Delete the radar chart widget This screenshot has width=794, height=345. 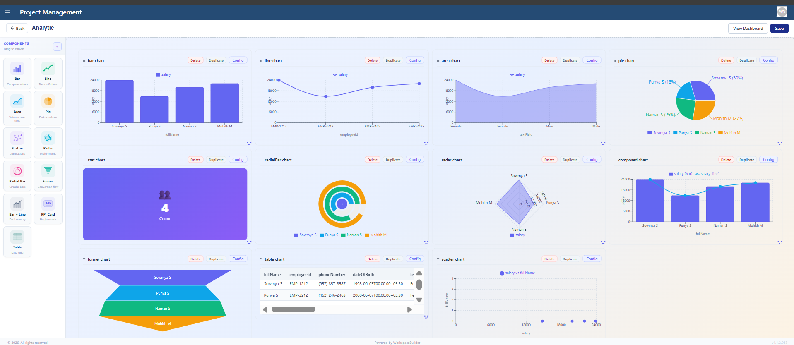tap(549, 160)
